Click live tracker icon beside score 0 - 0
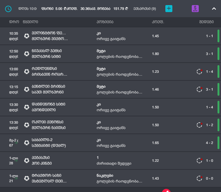The height and width of the screenshot is (192, 221). (199, 178)
